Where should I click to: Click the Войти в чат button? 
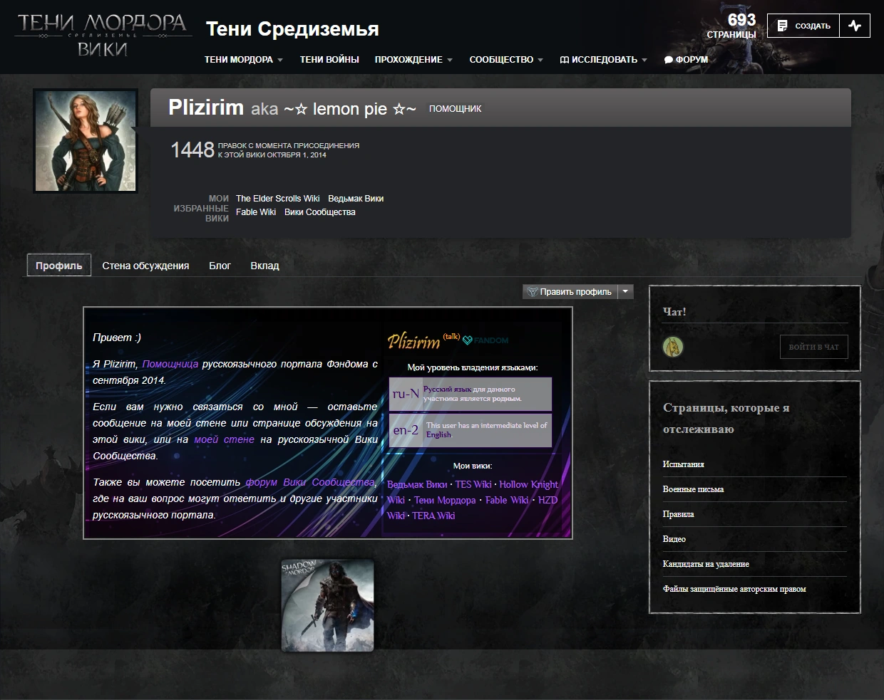813,347
